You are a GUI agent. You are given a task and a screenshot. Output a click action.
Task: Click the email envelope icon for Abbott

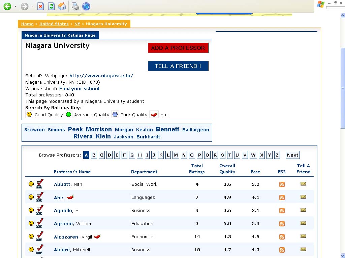pyautogui.click(x=303, y=184)
